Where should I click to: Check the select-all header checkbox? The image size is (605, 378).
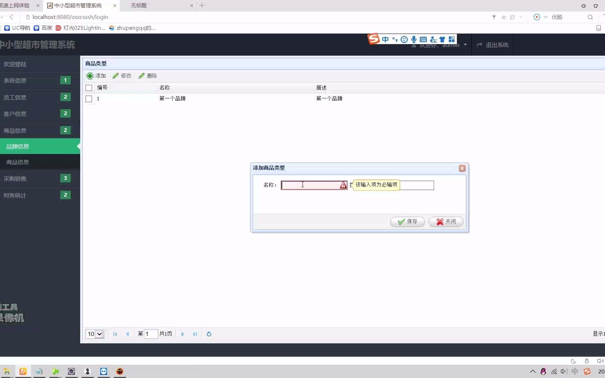point(89,87)
